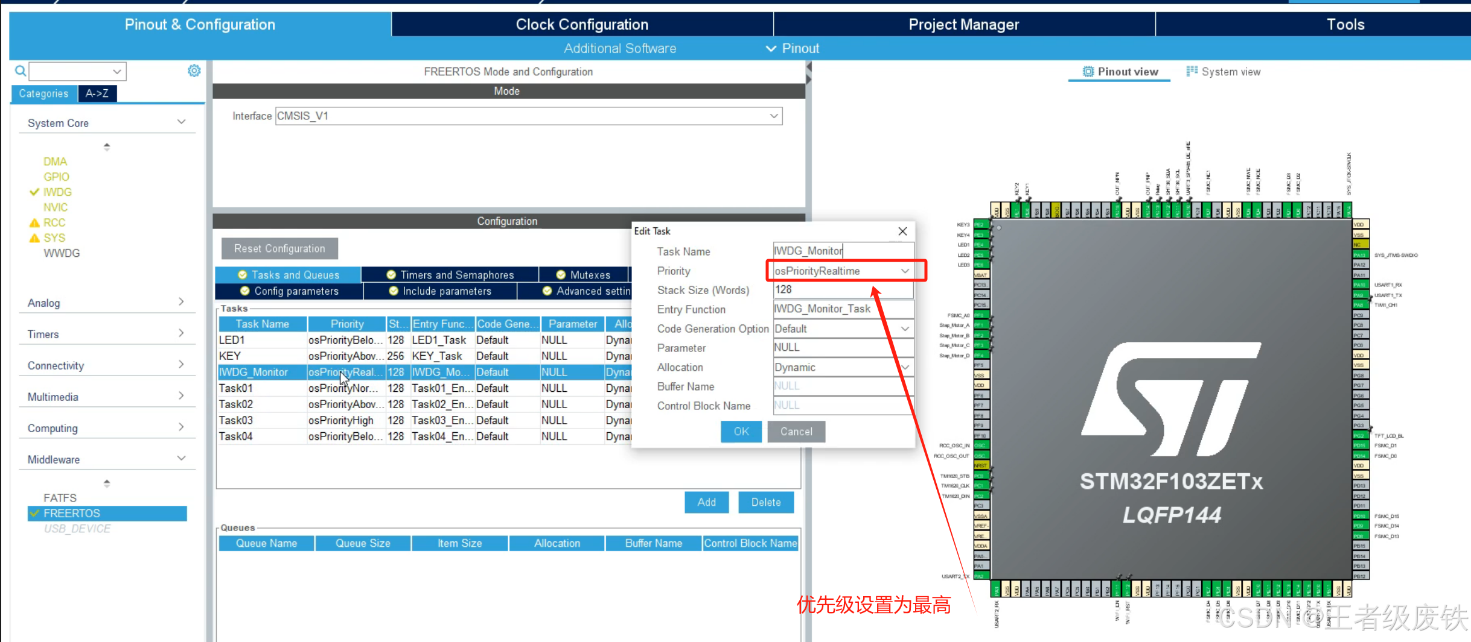Click the scroll-up arrow above FATFS list

point(107,483)
